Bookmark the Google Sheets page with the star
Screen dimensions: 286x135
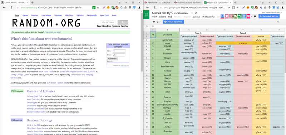[x=237, y=7]
